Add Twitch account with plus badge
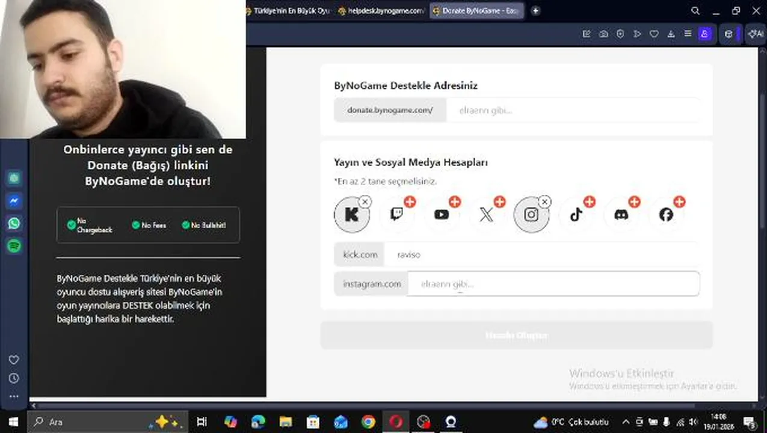Viewport: 767px width, 433px height. 410,202
